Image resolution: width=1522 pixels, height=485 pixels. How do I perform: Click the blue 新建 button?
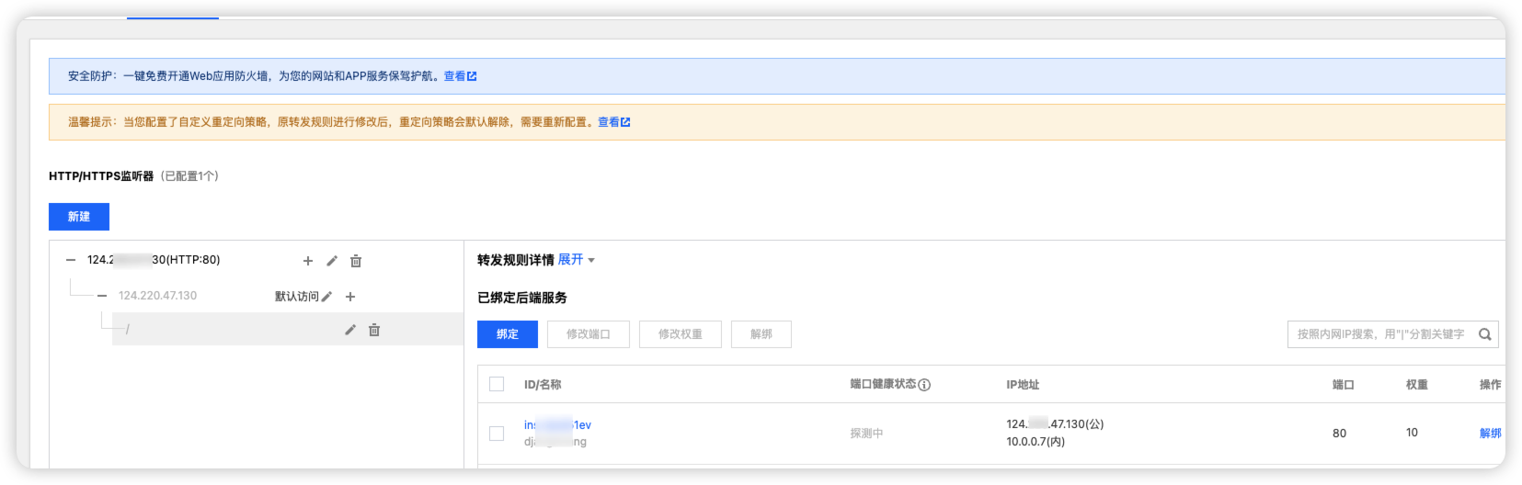pyautogui.click(x=79, y=217)
